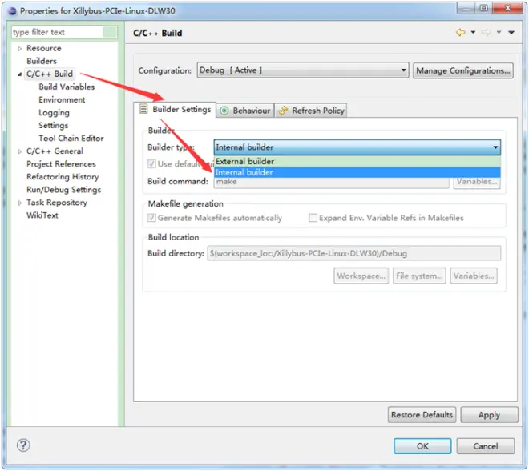This screenshot has width=529, height=471.
Task: Focus the type filter text field
Action: click(x=58, y=32)
